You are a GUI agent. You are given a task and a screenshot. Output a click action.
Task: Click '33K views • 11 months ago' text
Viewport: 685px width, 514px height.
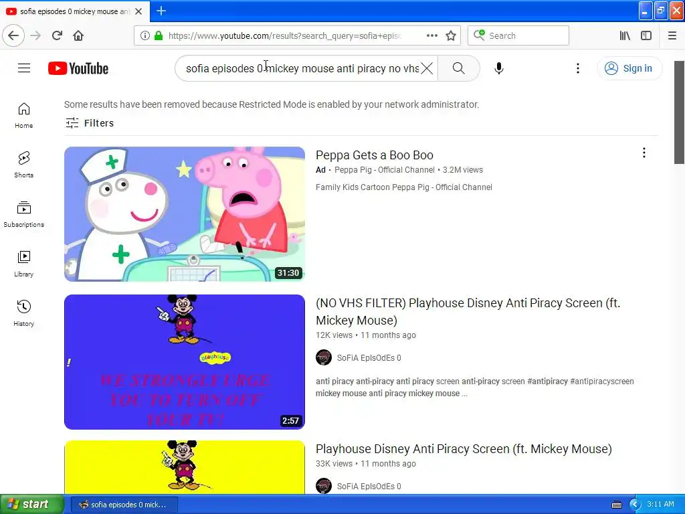coord(366,464)
